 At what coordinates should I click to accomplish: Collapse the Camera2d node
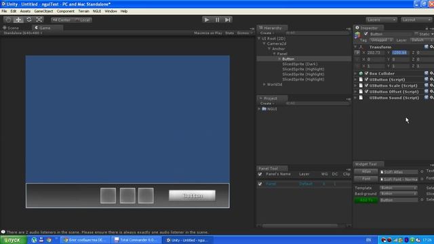[x=264, y=43]
